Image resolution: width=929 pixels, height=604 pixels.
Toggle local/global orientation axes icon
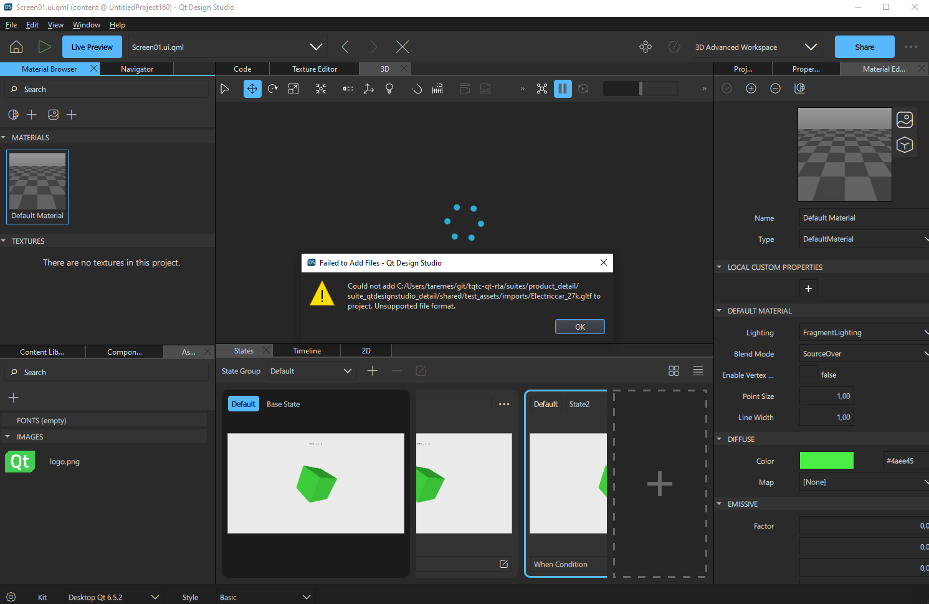coord(369,89)
